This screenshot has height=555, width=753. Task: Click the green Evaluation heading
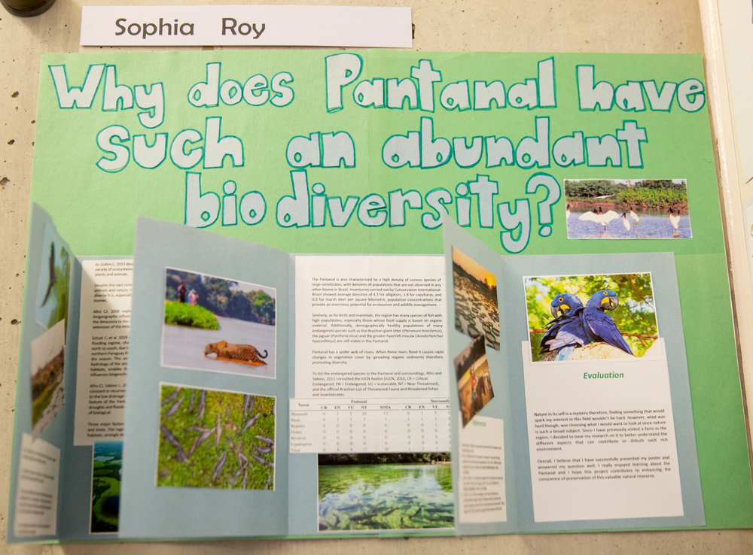(x=602, y=375)
